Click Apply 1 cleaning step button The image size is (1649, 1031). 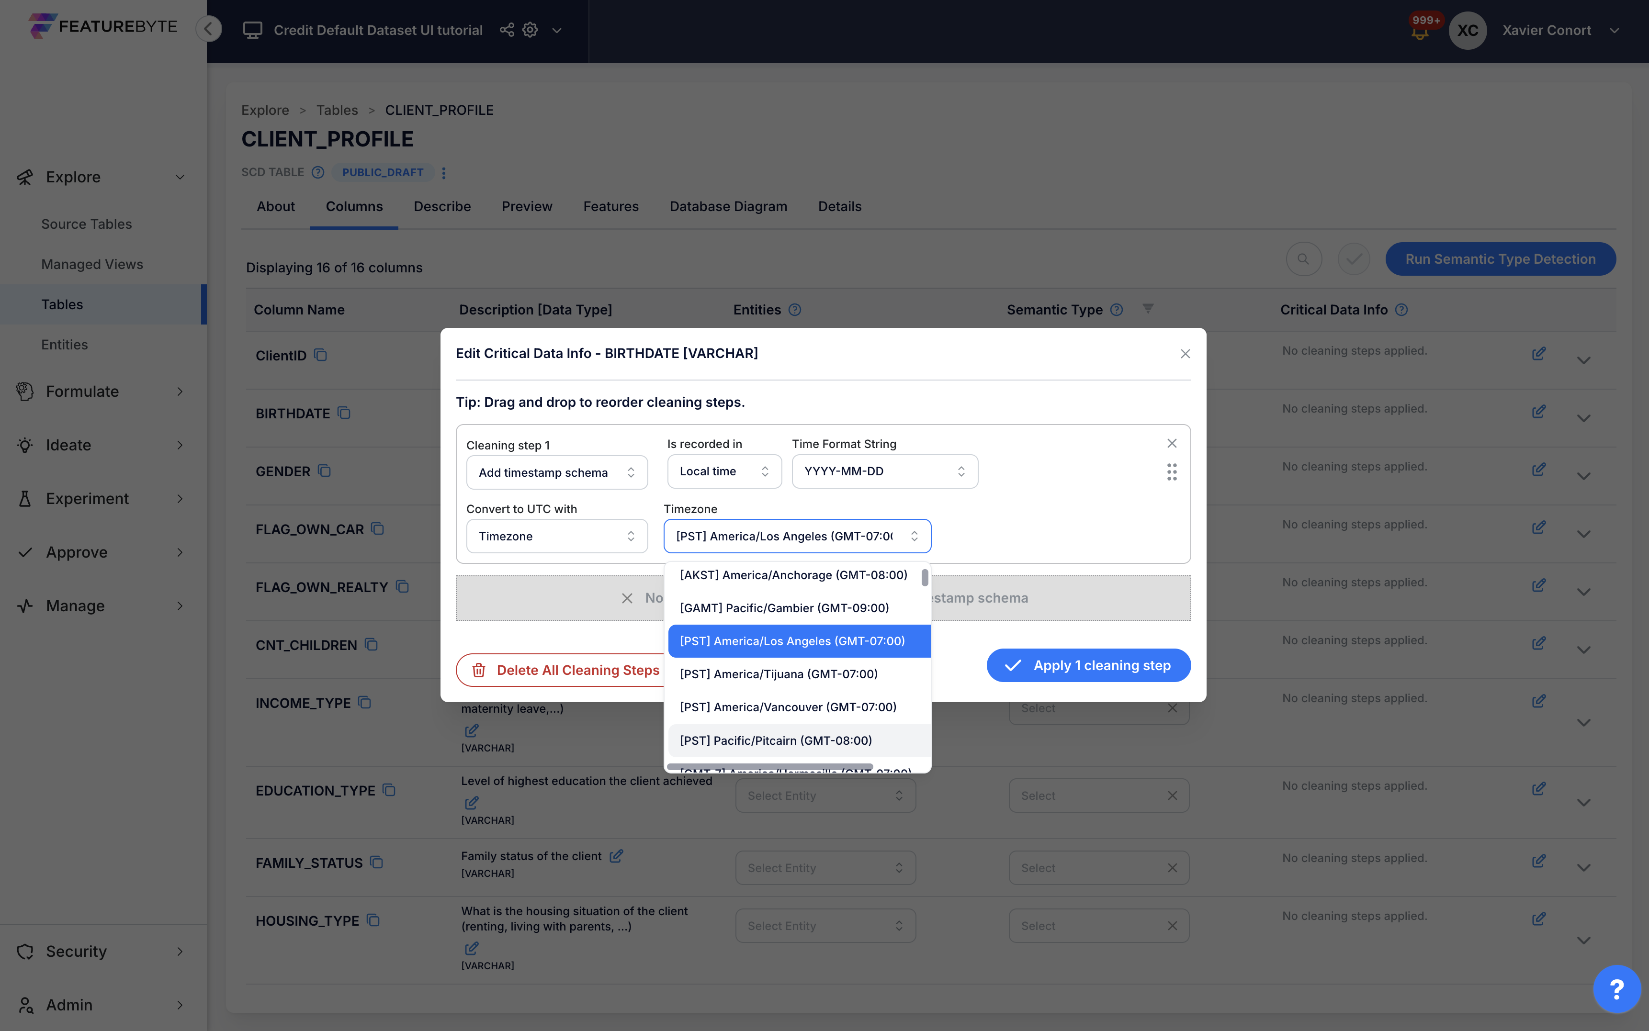[x=1088, y=665]
